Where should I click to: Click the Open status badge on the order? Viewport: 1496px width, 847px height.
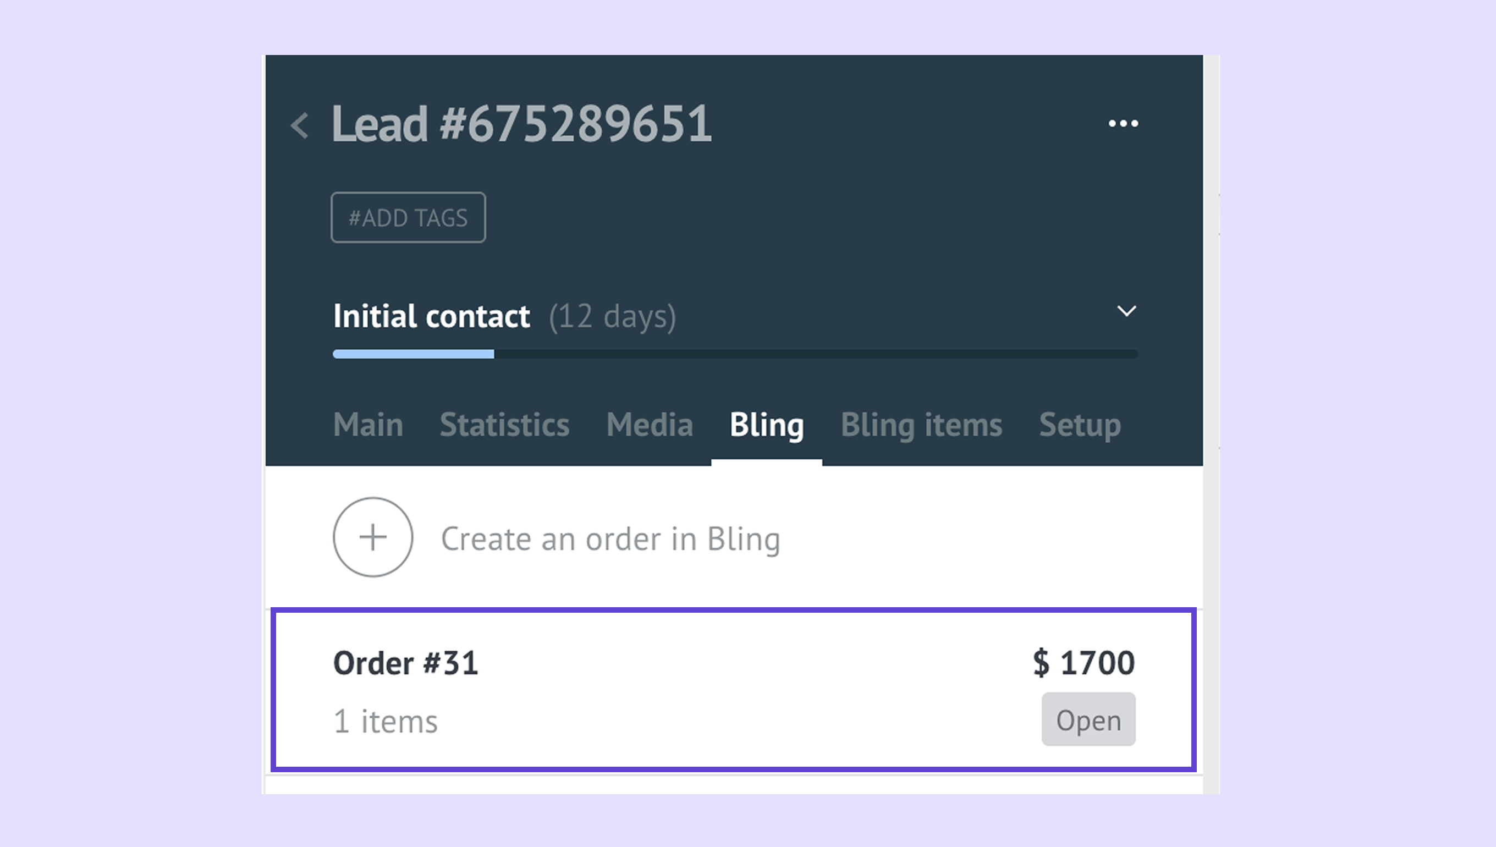pos(1088,719)
